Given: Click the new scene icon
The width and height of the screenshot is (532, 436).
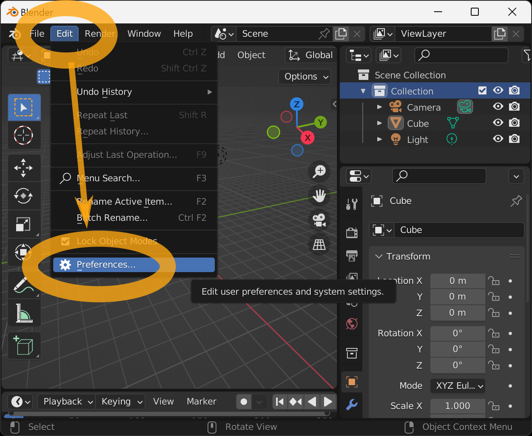Looking at the screenshot, I should (341, 34).
